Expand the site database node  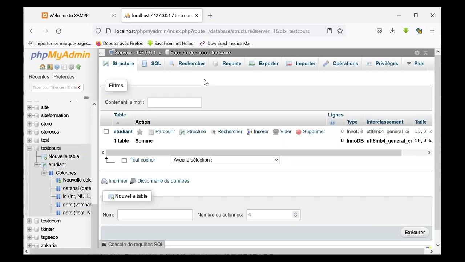coord(29,108)
